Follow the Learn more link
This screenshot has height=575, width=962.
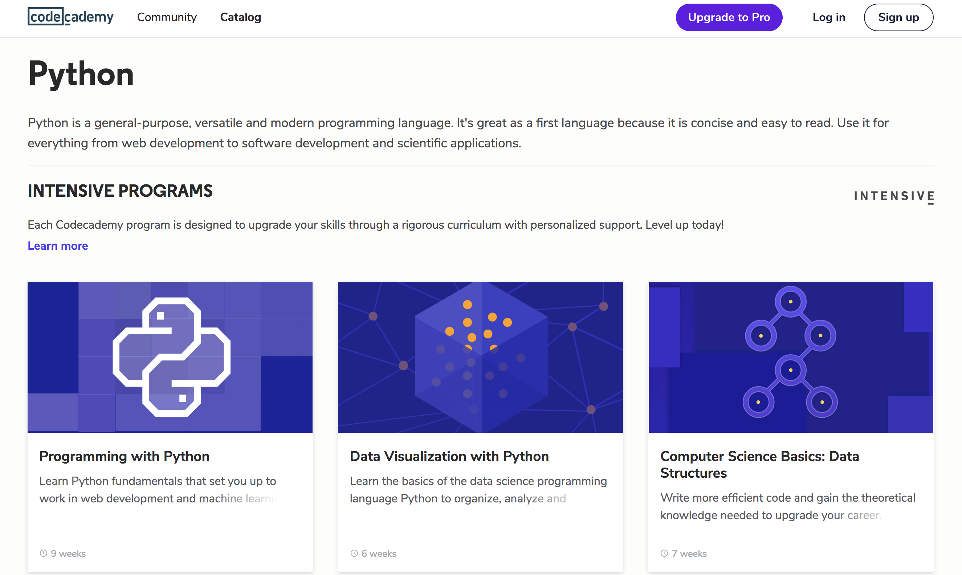tap(58, 246)
